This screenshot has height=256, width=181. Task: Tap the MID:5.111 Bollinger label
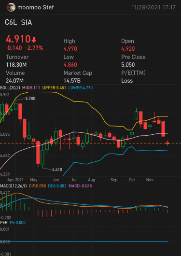[31, 88]
